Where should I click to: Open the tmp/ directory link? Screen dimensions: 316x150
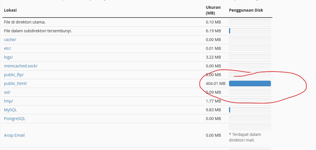[9, 101]
